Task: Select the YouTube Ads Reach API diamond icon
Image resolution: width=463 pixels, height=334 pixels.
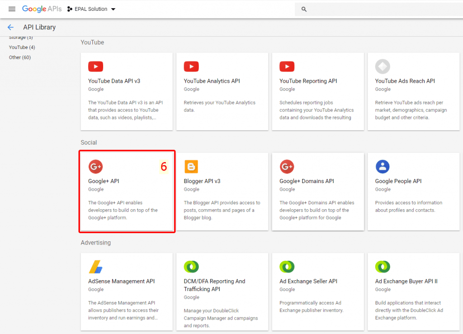Action: click(383, 66)
